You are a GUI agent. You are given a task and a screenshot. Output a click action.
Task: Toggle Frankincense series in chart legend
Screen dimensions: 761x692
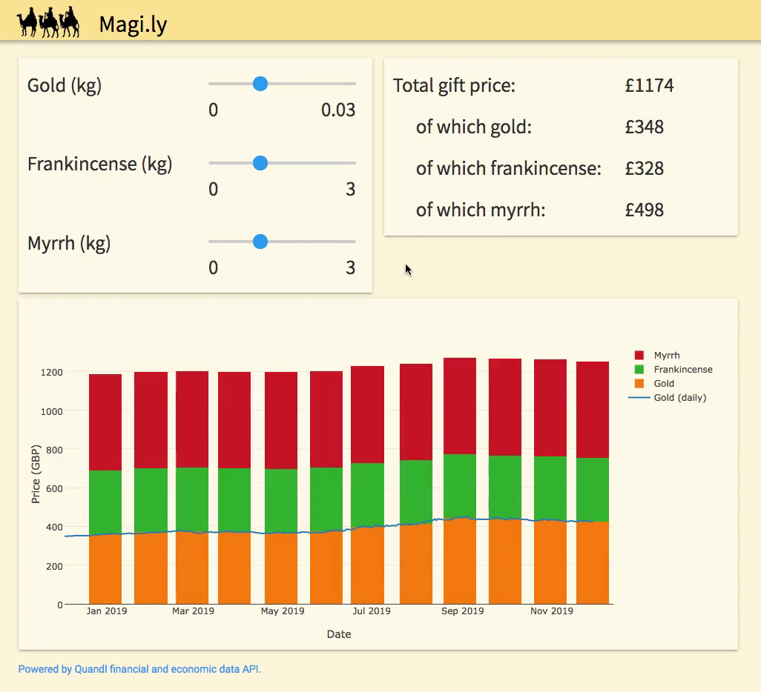[x=682, y=370]
